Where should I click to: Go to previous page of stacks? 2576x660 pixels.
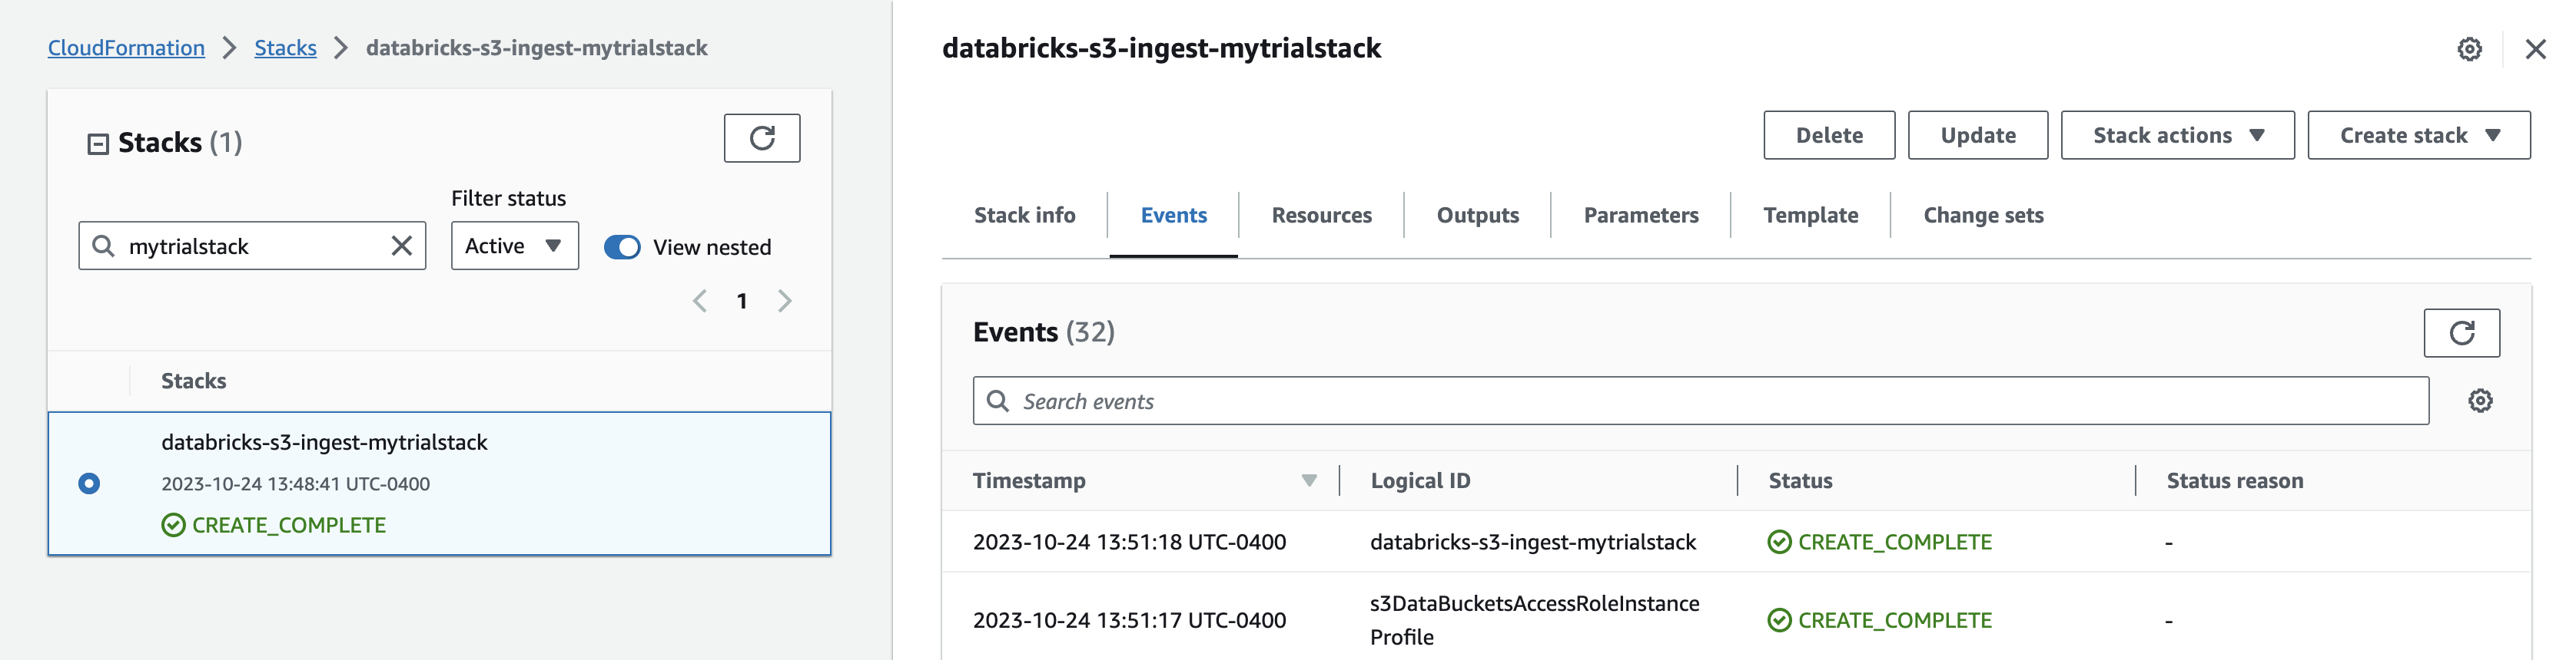tap(700, 301)
